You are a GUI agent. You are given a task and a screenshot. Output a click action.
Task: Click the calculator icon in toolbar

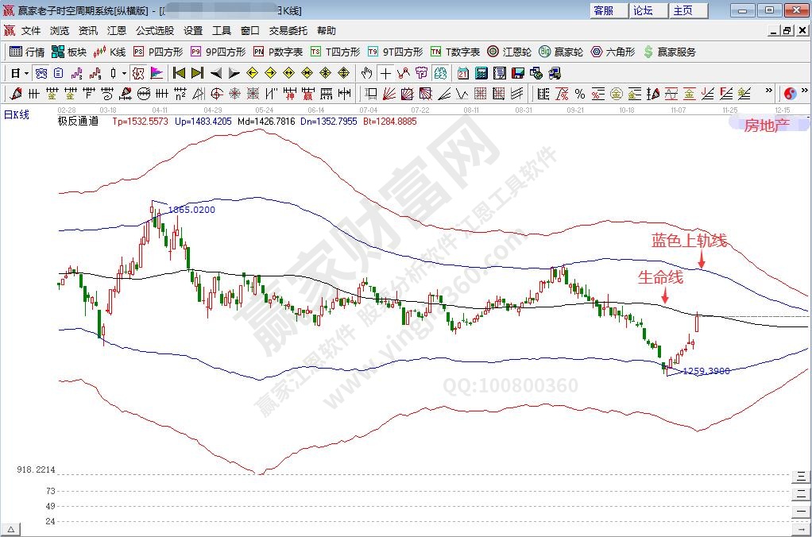click(x=481, y=73)
